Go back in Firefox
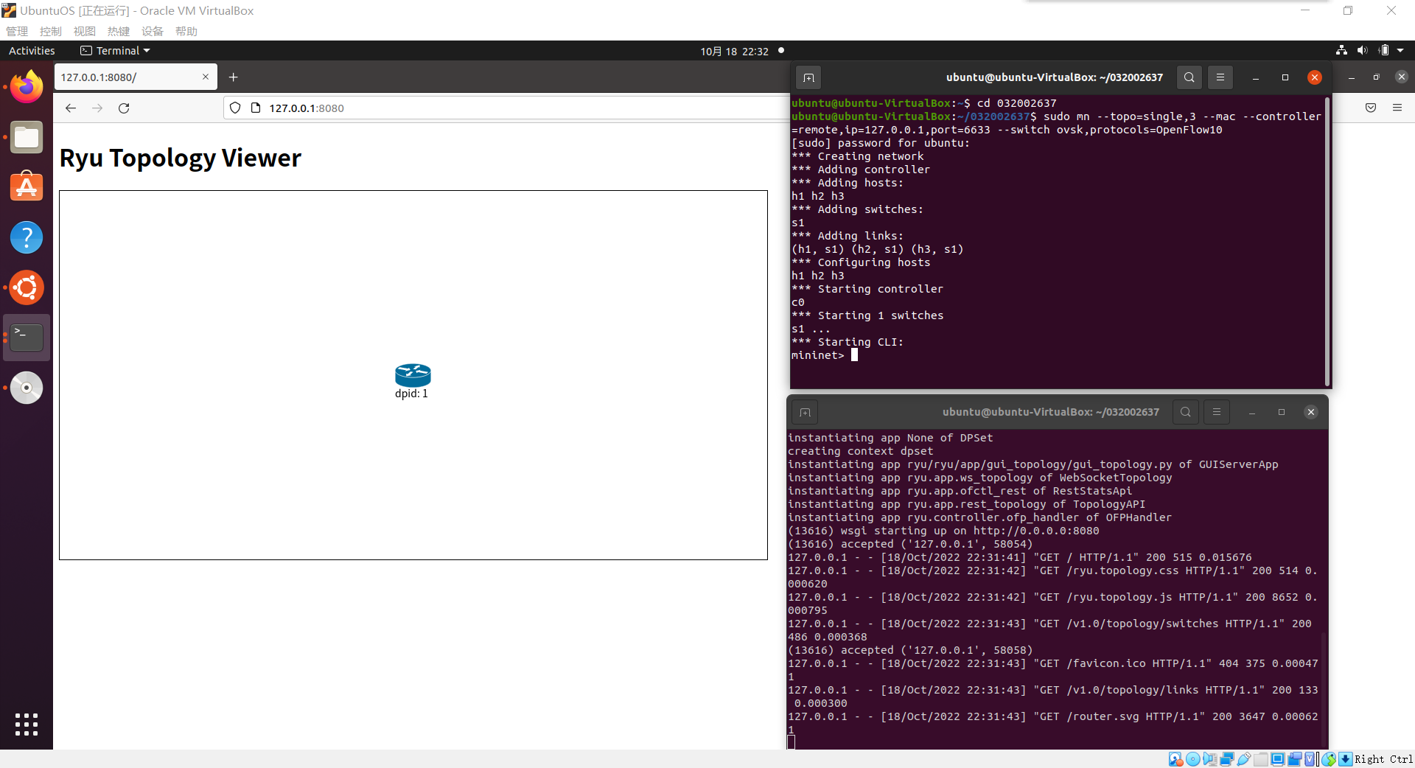This screenshot has width=1415, height=768. 71,108
